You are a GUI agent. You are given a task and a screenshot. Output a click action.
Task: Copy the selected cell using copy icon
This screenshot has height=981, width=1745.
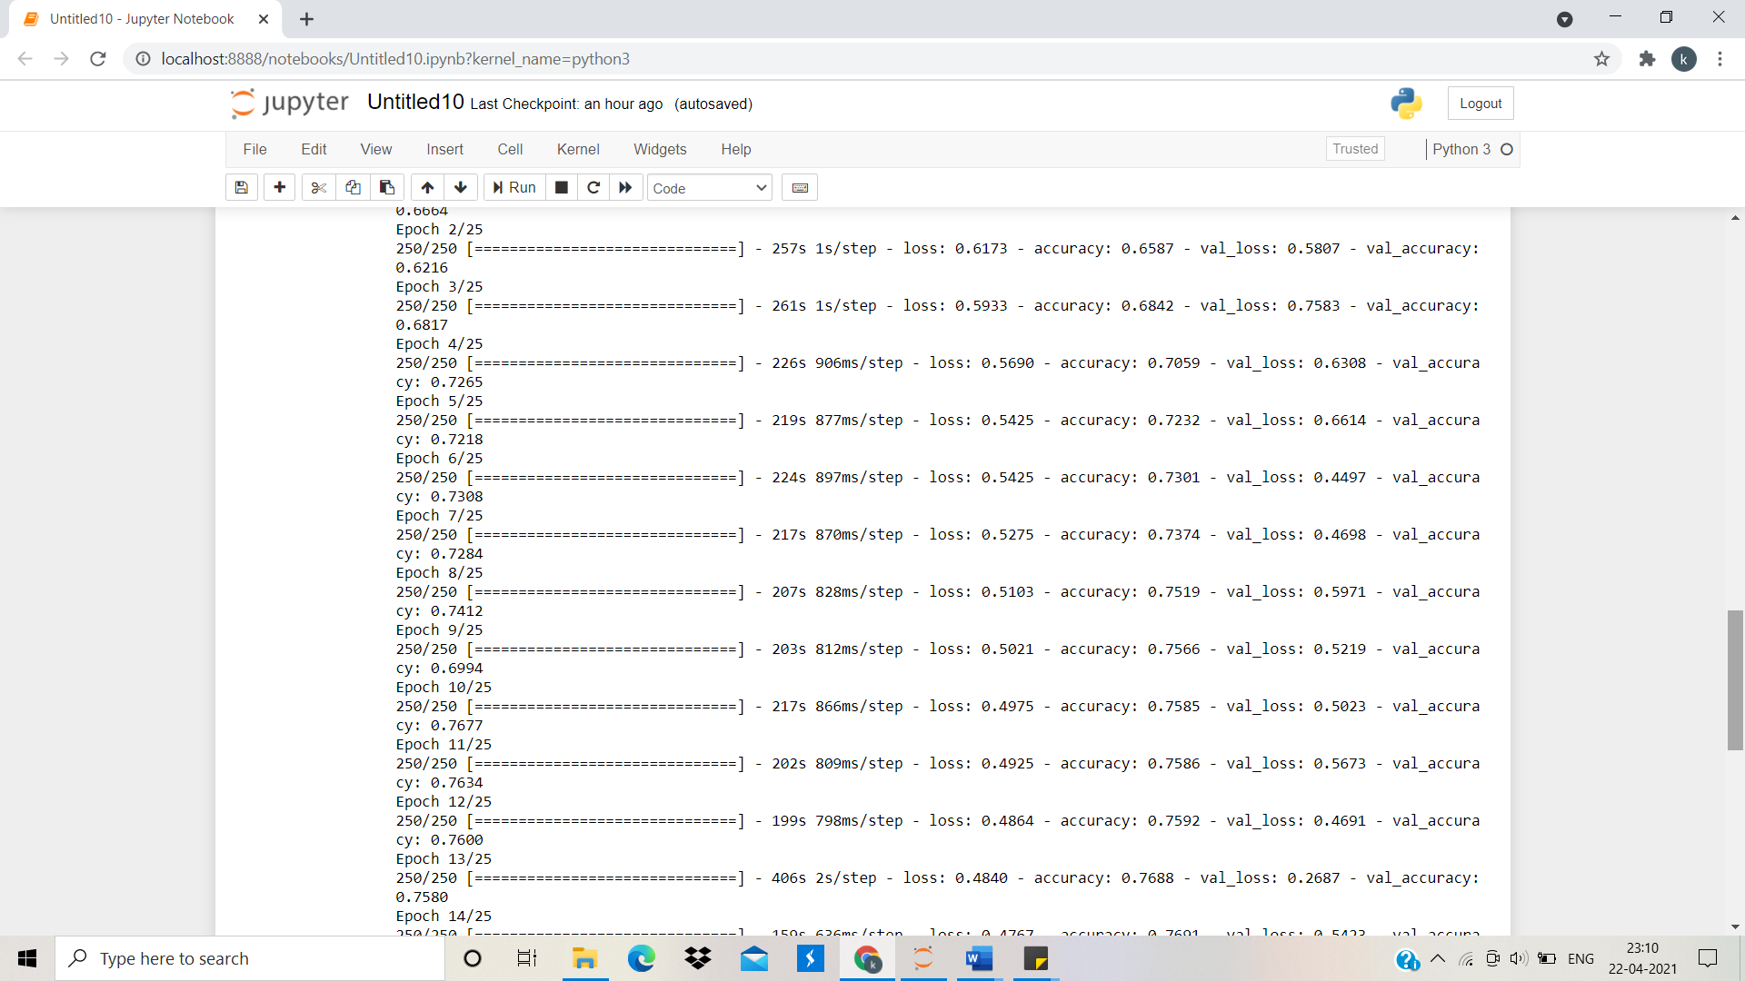coord(353,187)
